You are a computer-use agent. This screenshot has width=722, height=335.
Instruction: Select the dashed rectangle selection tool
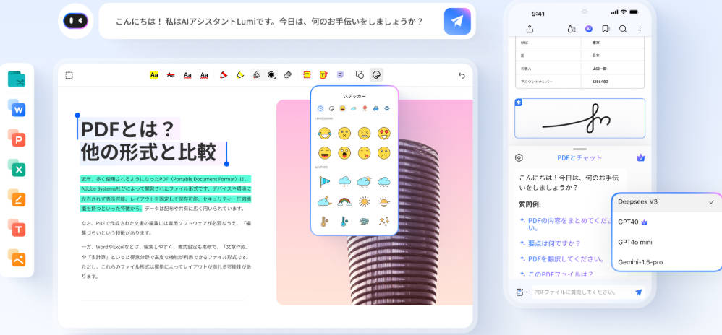(x=69, y=75)
